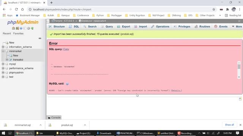Click the log out icon next to home
This screenshot has height=136, width=243.
coord(17,28)
